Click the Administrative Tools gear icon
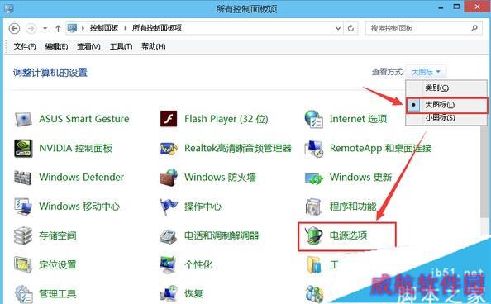Image resolution: width=491 pixels, height=304 pixels. 23,293
